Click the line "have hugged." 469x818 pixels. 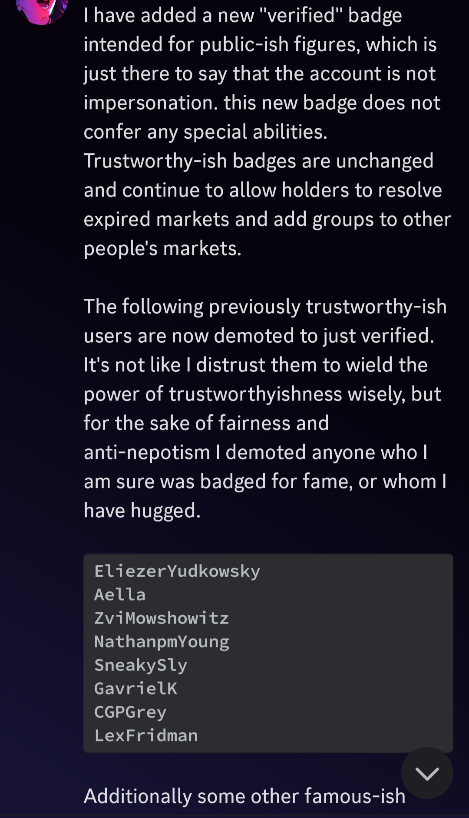pyautogui.click(x=142, y=511)
